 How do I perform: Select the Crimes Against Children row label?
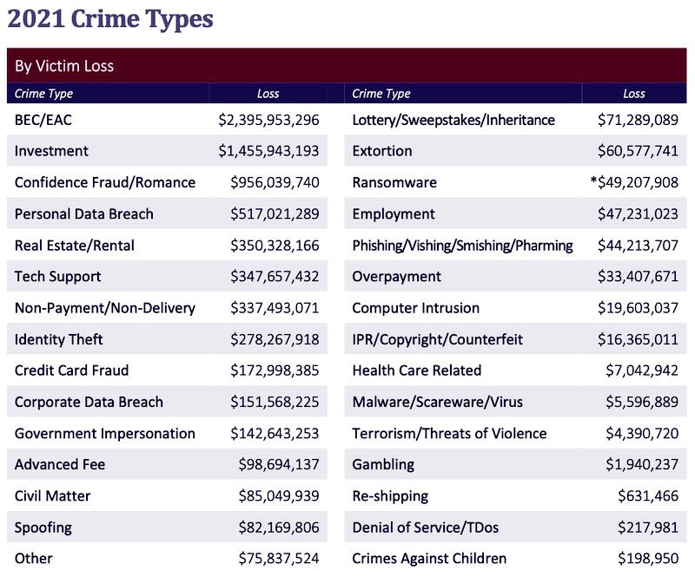pyautogui.click(x=429, y=559)
